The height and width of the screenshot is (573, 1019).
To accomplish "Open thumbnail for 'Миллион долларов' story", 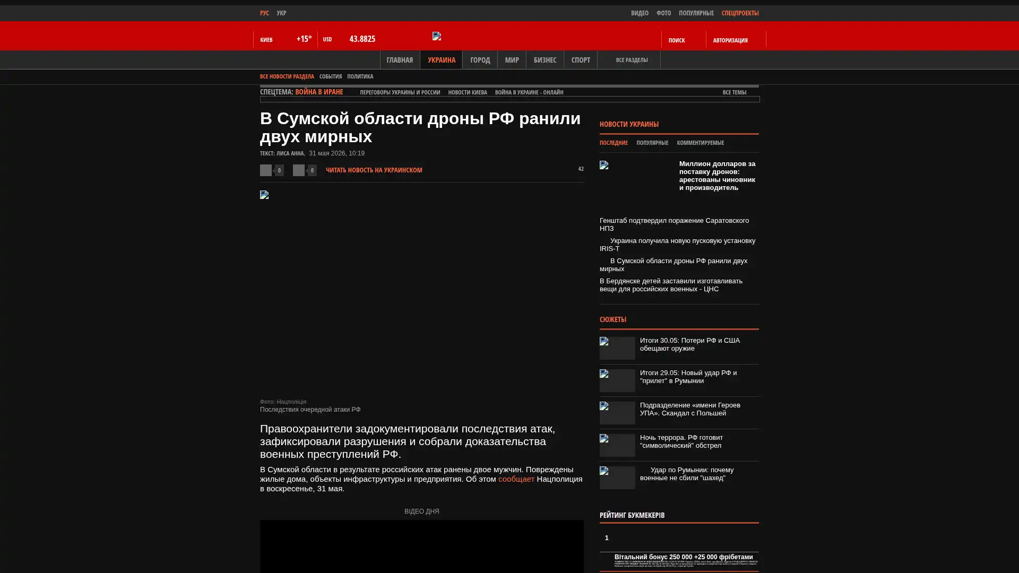I will point(636,184).
